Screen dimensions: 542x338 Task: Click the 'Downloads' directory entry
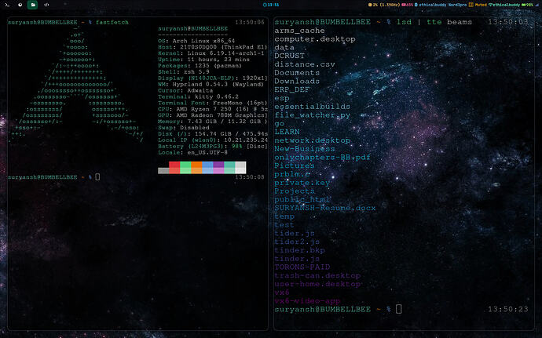pos(297,82)
